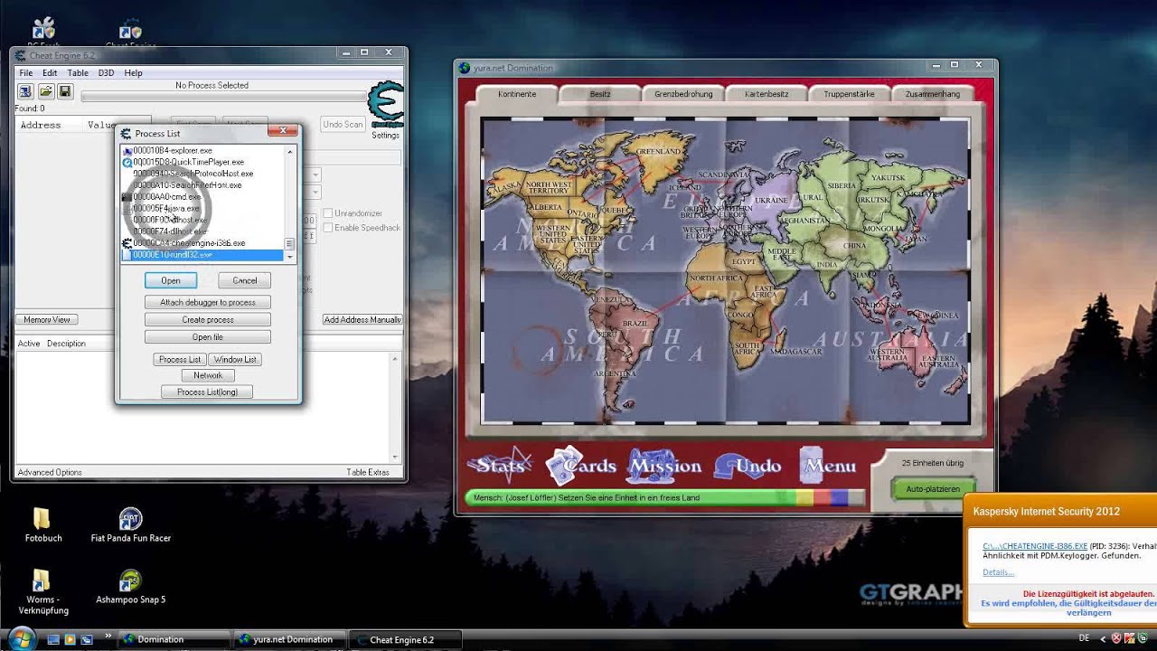The height and width of the screenshot is (651, 1157).
Task: Click the Advanced Options label
Action: tap(50, 472)
